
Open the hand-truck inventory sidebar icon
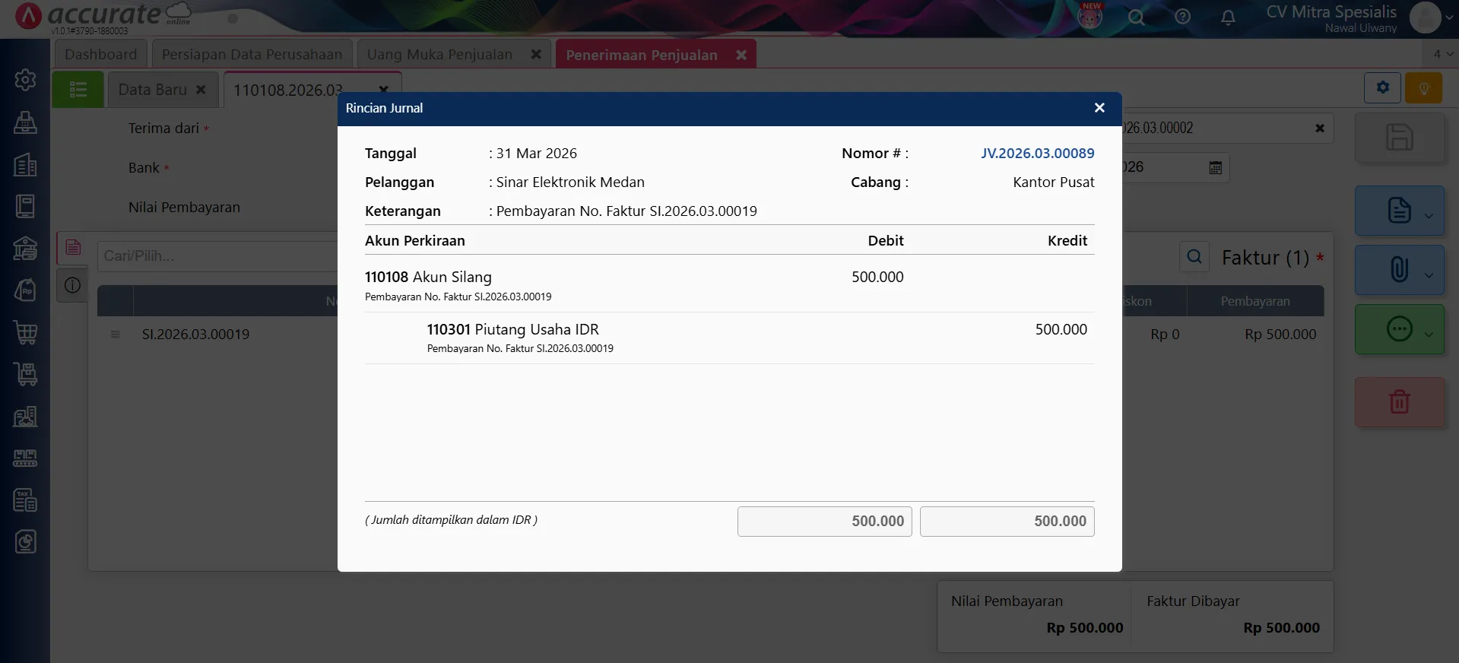coord(25,374)
